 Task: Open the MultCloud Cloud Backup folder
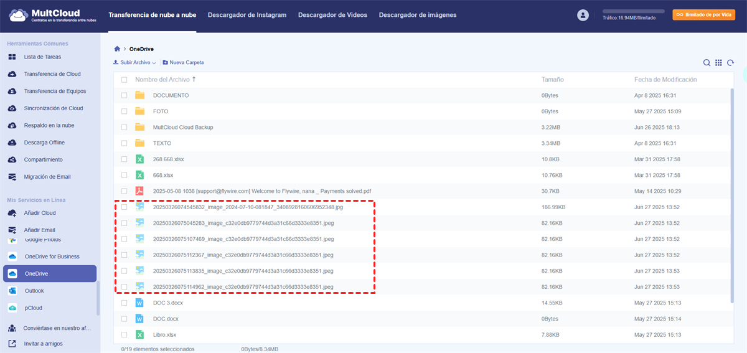pyautogui.click(x=183, y=127)
